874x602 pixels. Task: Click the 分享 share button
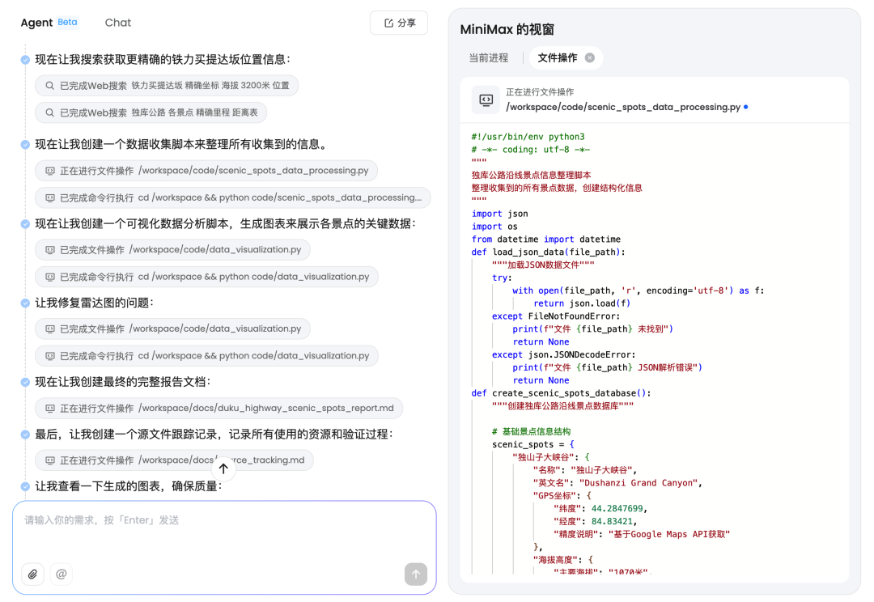(398, 23)
